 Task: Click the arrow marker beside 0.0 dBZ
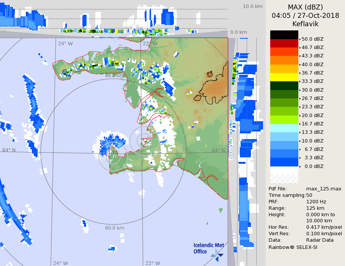point(300,166)
